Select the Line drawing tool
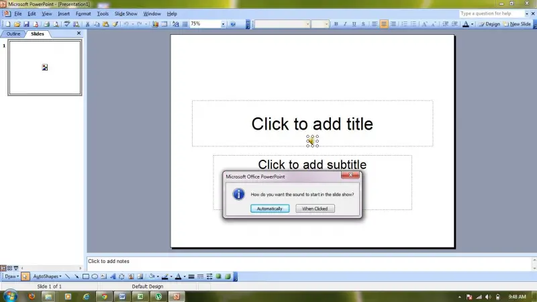 (68, 276)
